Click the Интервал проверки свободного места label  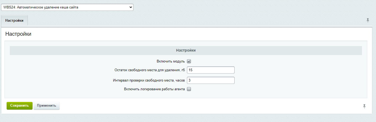coord(149,80)
